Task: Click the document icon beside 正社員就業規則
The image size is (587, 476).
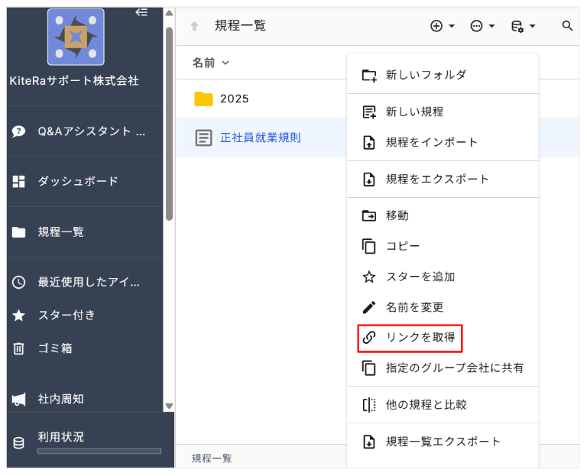Action: (203, 138)
